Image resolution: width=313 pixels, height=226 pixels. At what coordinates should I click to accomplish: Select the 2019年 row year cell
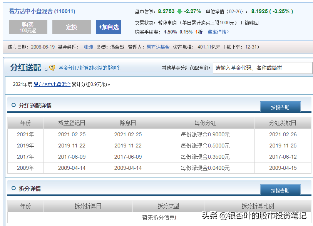[x=25, y=146]
